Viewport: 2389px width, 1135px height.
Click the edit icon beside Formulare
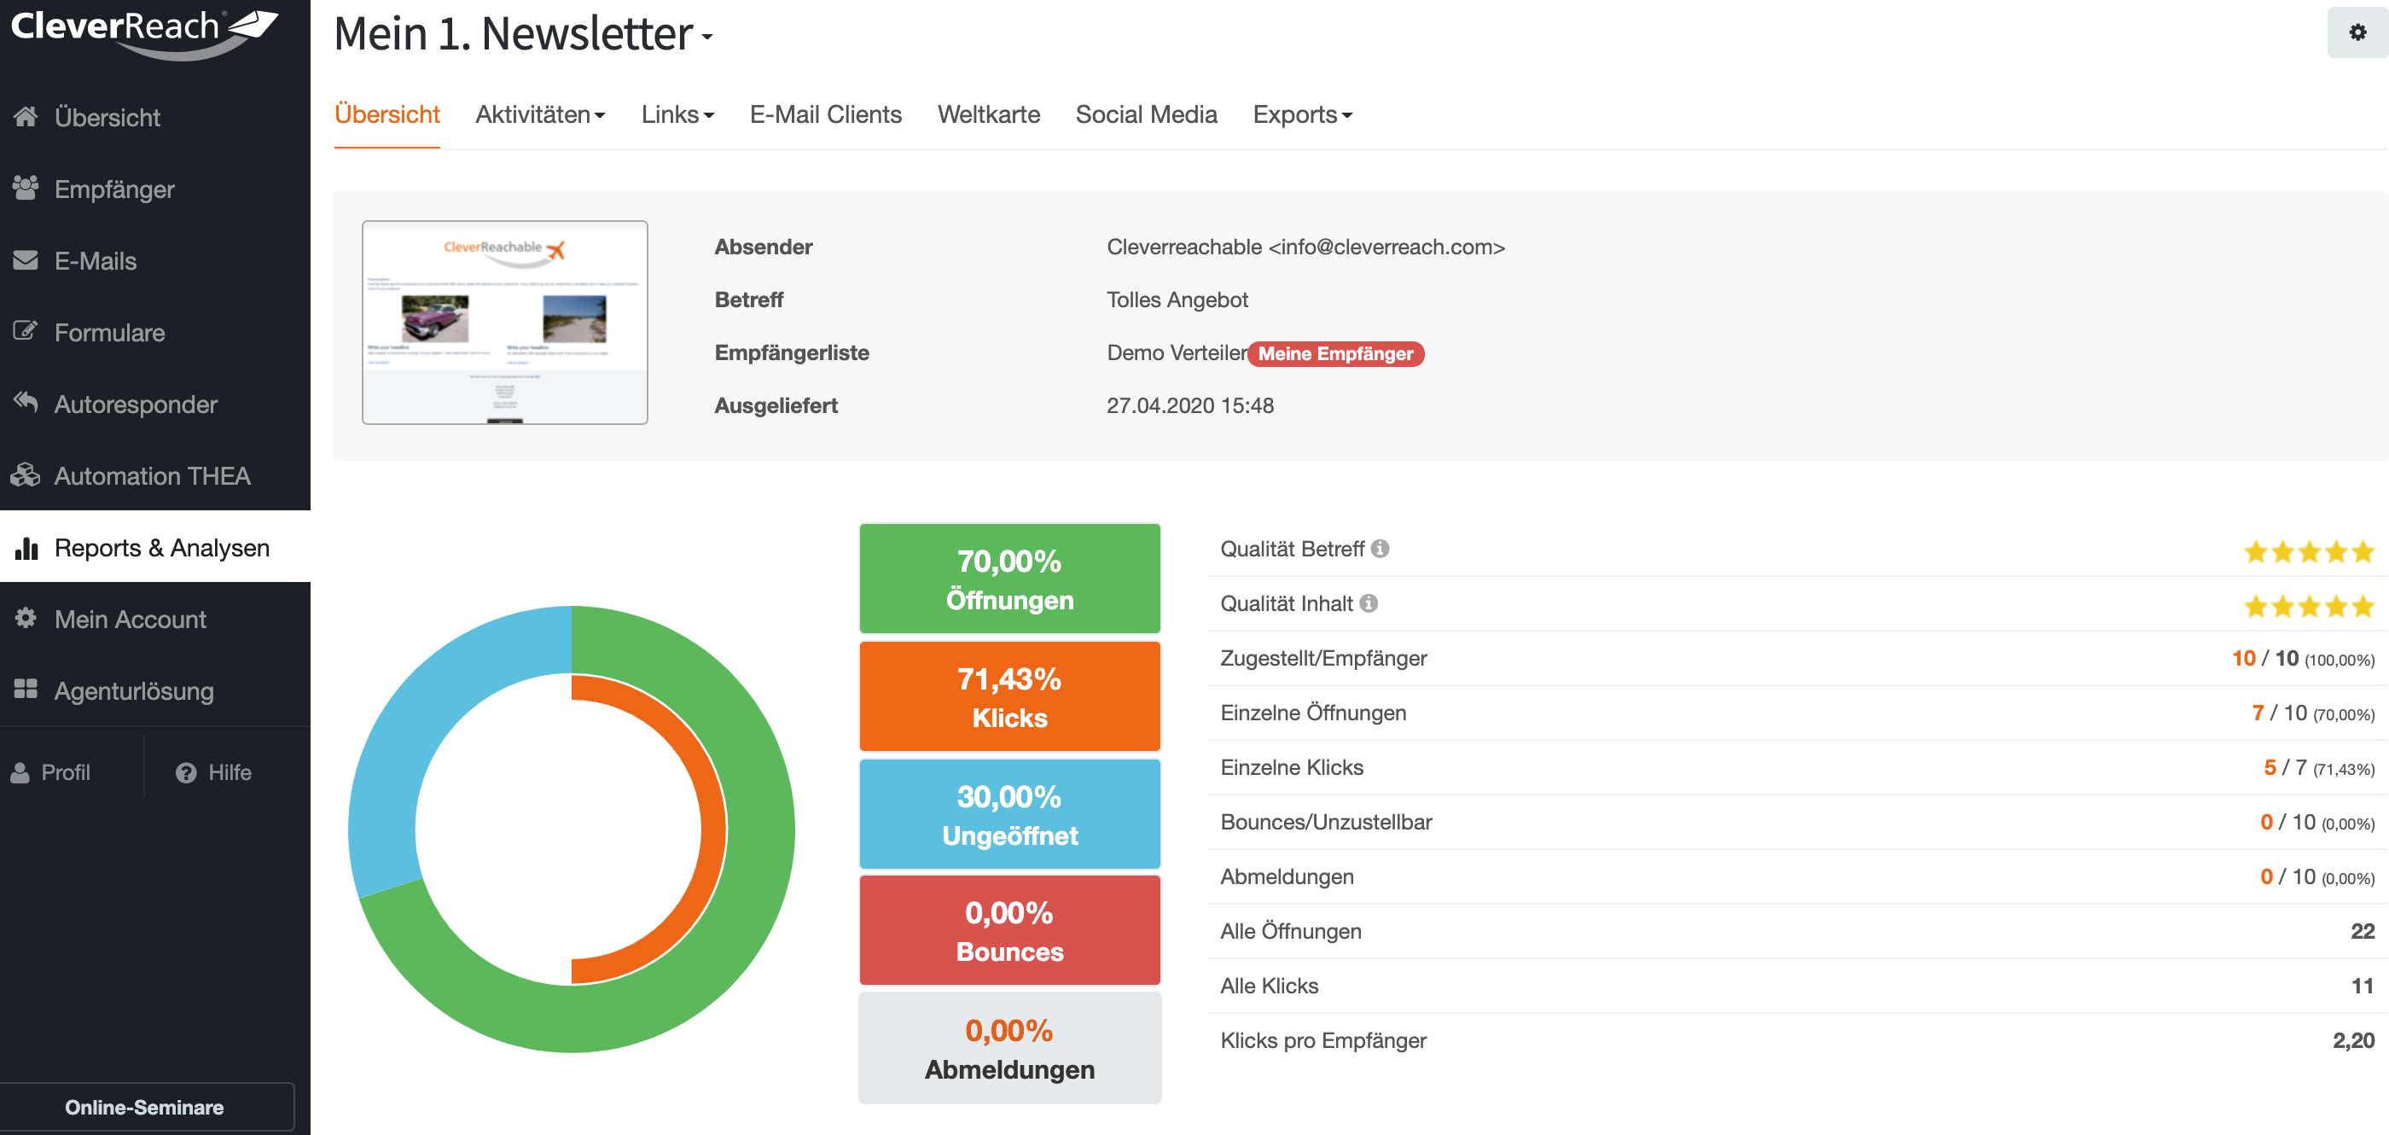point(26,331)
